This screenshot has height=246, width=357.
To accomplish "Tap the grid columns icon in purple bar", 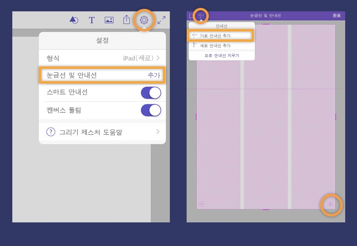I will pyautogui.click(x=191, y=16).
